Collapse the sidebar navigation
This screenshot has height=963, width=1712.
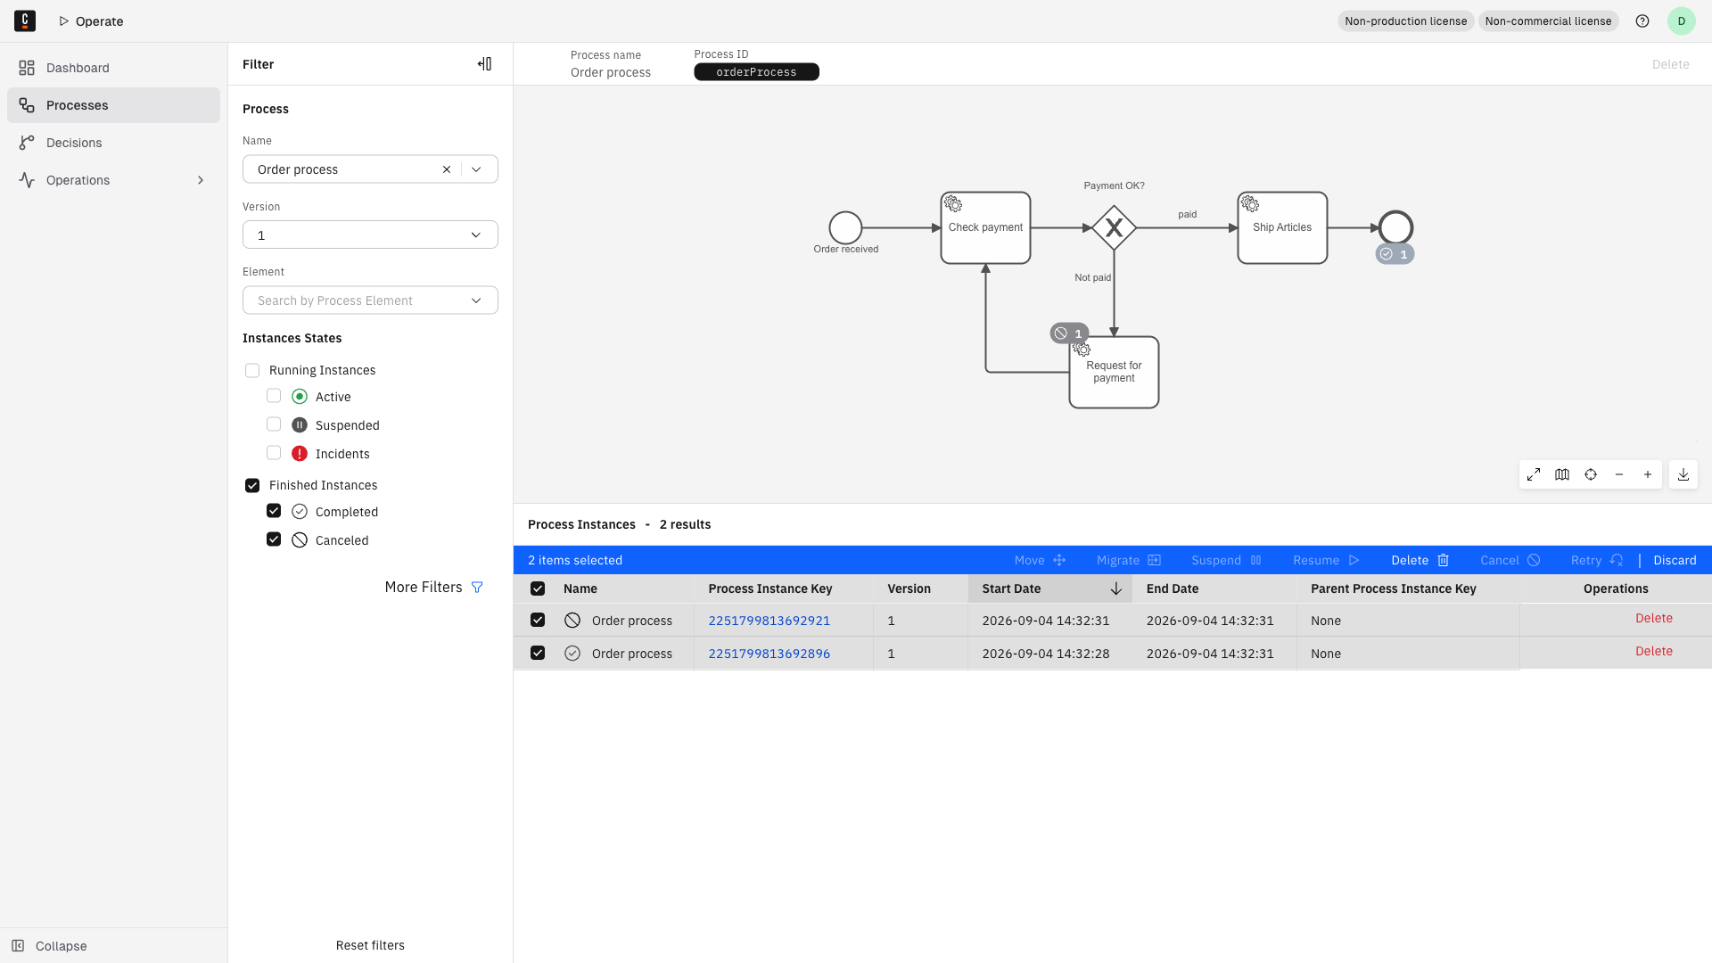50,946
